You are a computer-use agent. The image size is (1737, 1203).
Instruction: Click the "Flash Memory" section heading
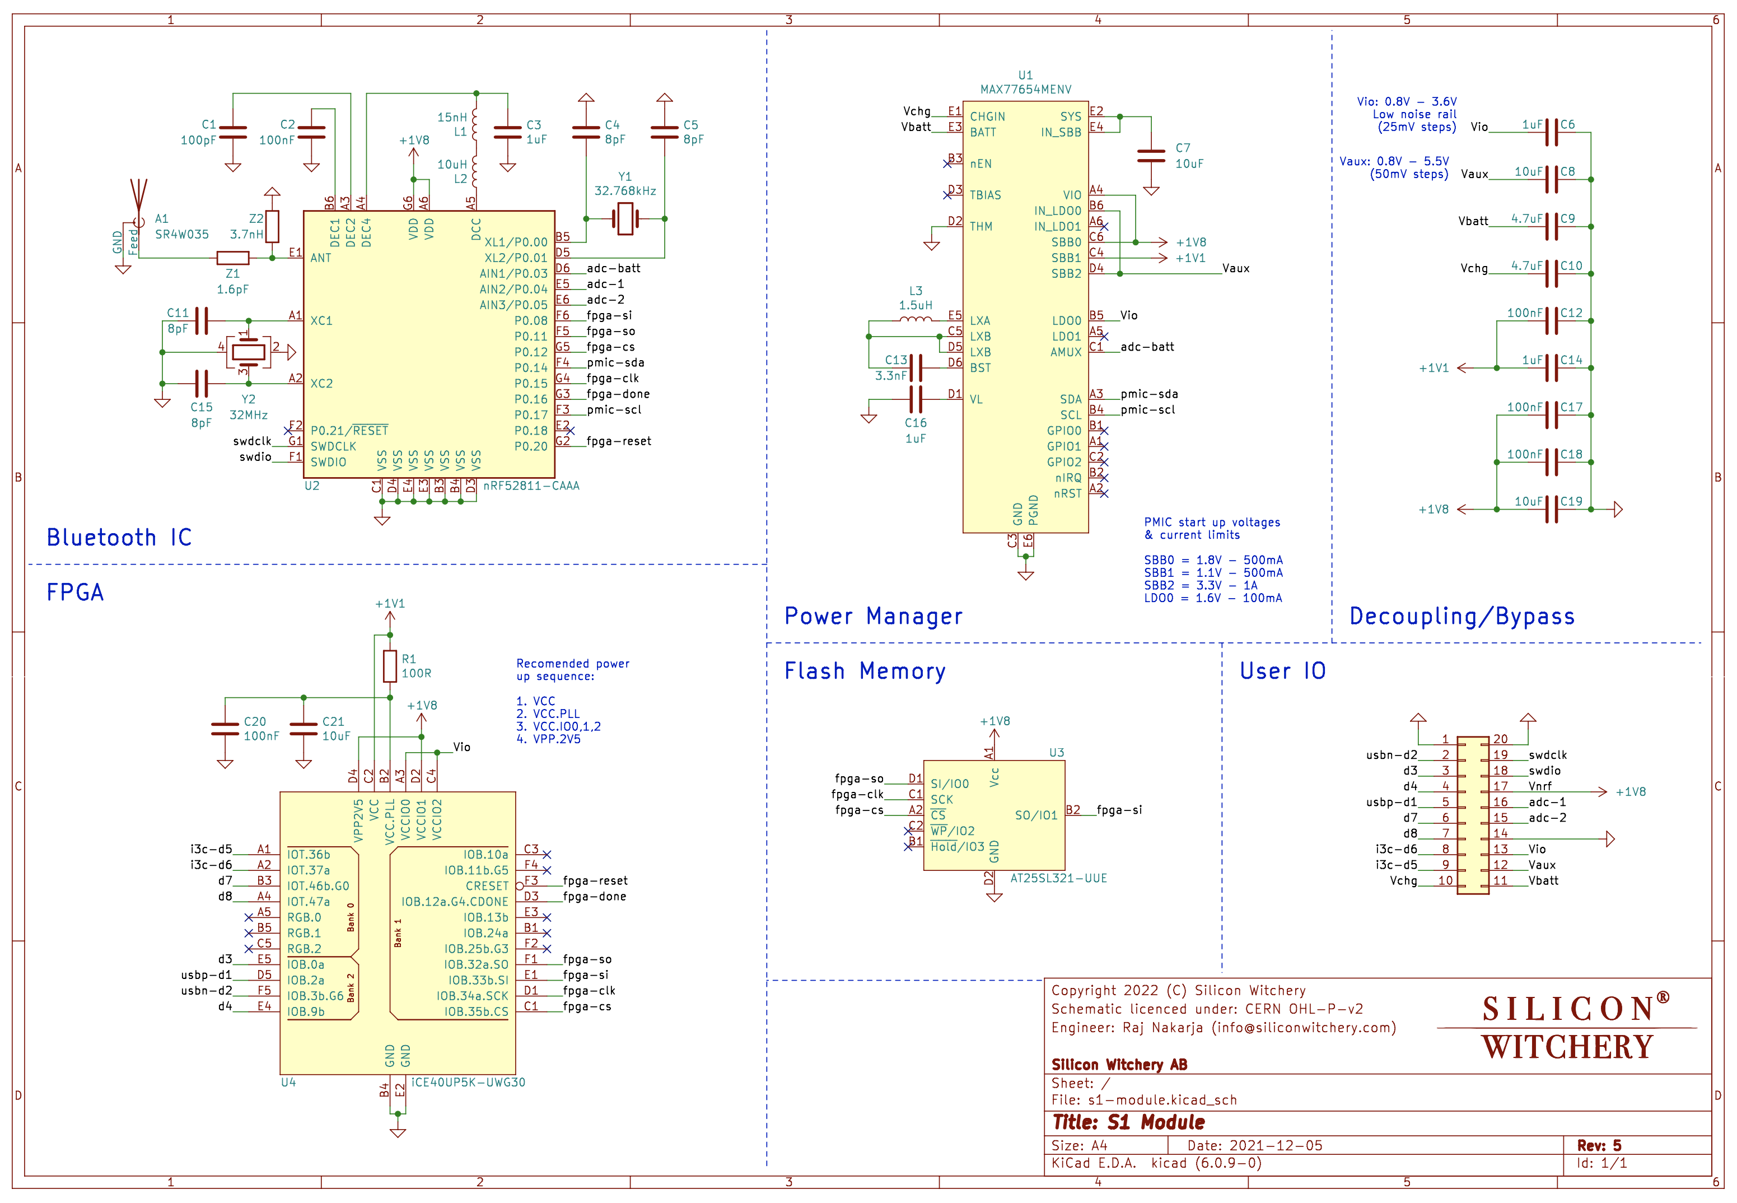[x=865, y=671]
